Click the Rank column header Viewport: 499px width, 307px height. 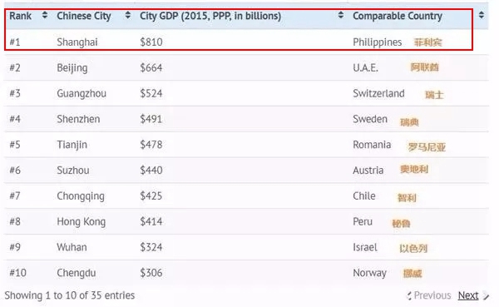click(x=20, y=16)
